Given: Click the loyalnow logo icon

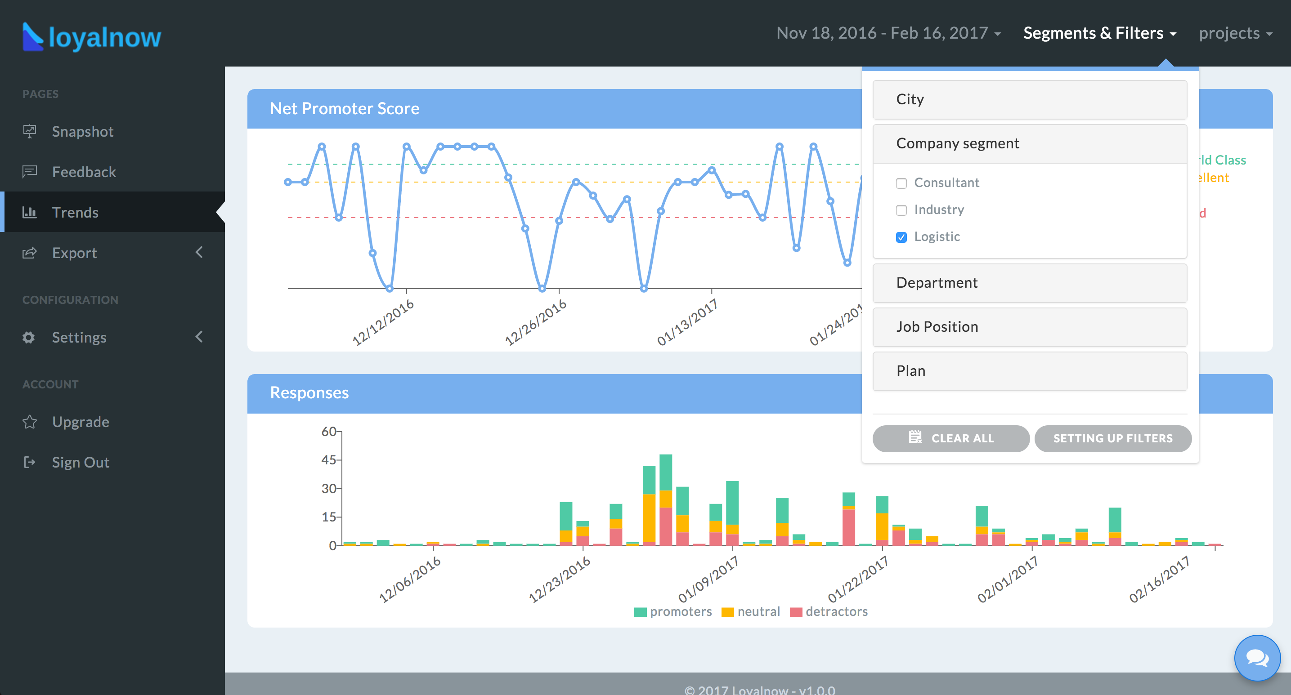Looking at the screenshot, I should coord(33,36).
